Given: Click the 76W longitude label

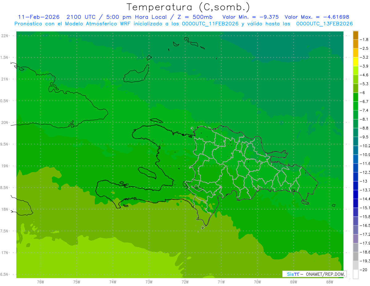Looking at the screenshot, I should click(x=40, y=282).
